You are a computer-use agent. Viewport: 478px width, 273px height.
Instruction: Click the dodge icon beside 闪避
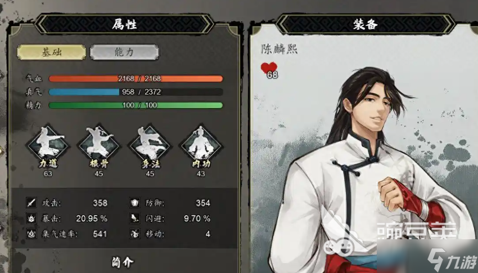[x=135, y=218]
